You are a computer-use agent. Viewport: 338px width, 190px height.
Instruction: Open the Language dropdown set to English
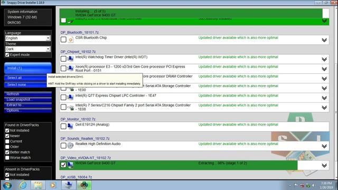point(28,38)
